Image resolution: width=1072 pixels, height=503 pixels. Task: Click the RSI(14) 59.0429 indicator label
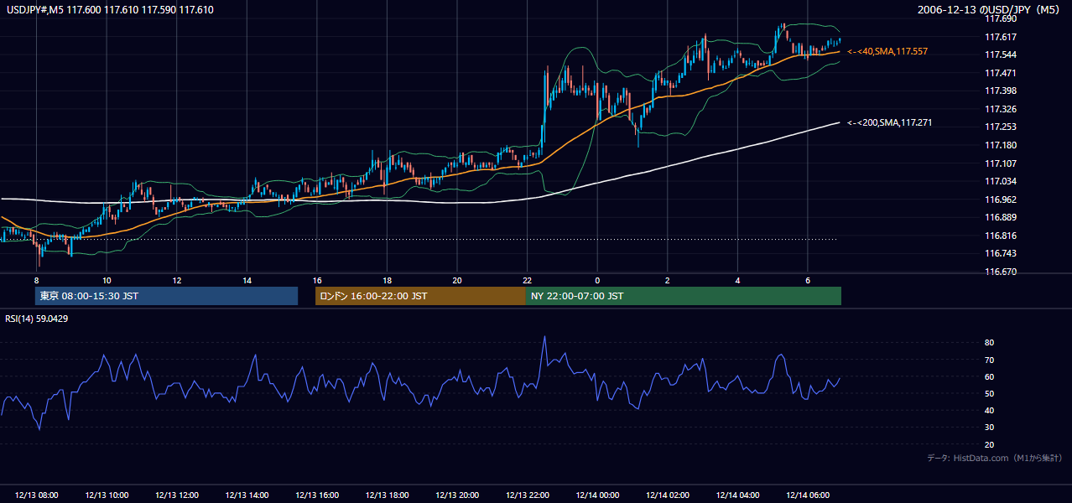coord(37,319)
